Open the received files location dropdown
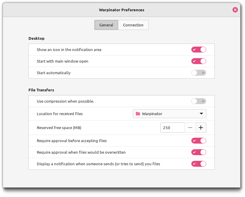The image size is (245, 197). (169, 114)
